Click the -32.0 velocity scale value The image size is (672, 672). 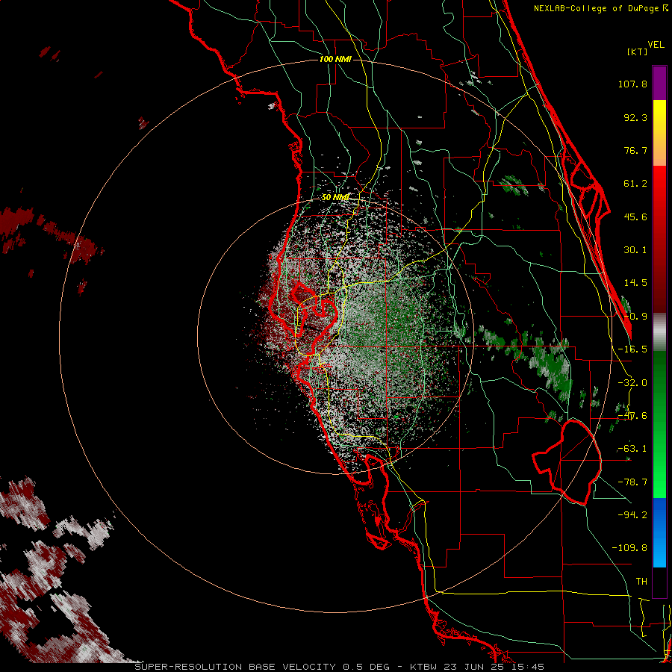[632, 383]
